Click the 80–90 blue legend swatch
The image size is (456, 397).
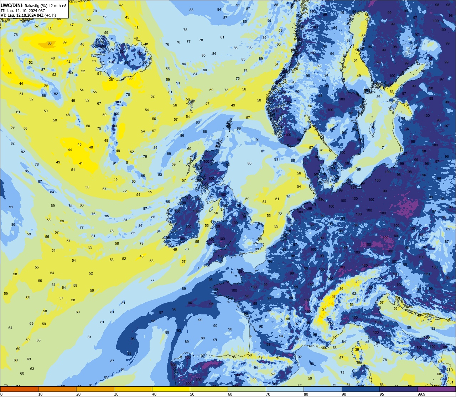tap(323, 389)
